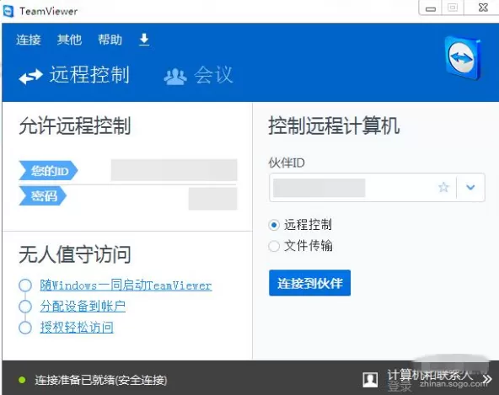Click the meeting people icon
Image resolution: width=499 pixels, height=395 pixels.
click(x=175, y=77)
